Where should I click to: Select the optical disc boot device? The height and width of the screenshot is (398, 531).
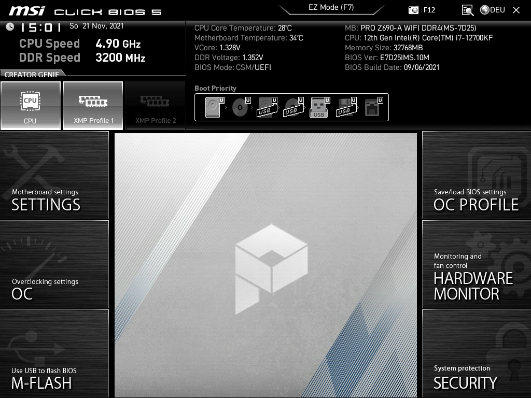pyautogui.click(x=241, y=107)
